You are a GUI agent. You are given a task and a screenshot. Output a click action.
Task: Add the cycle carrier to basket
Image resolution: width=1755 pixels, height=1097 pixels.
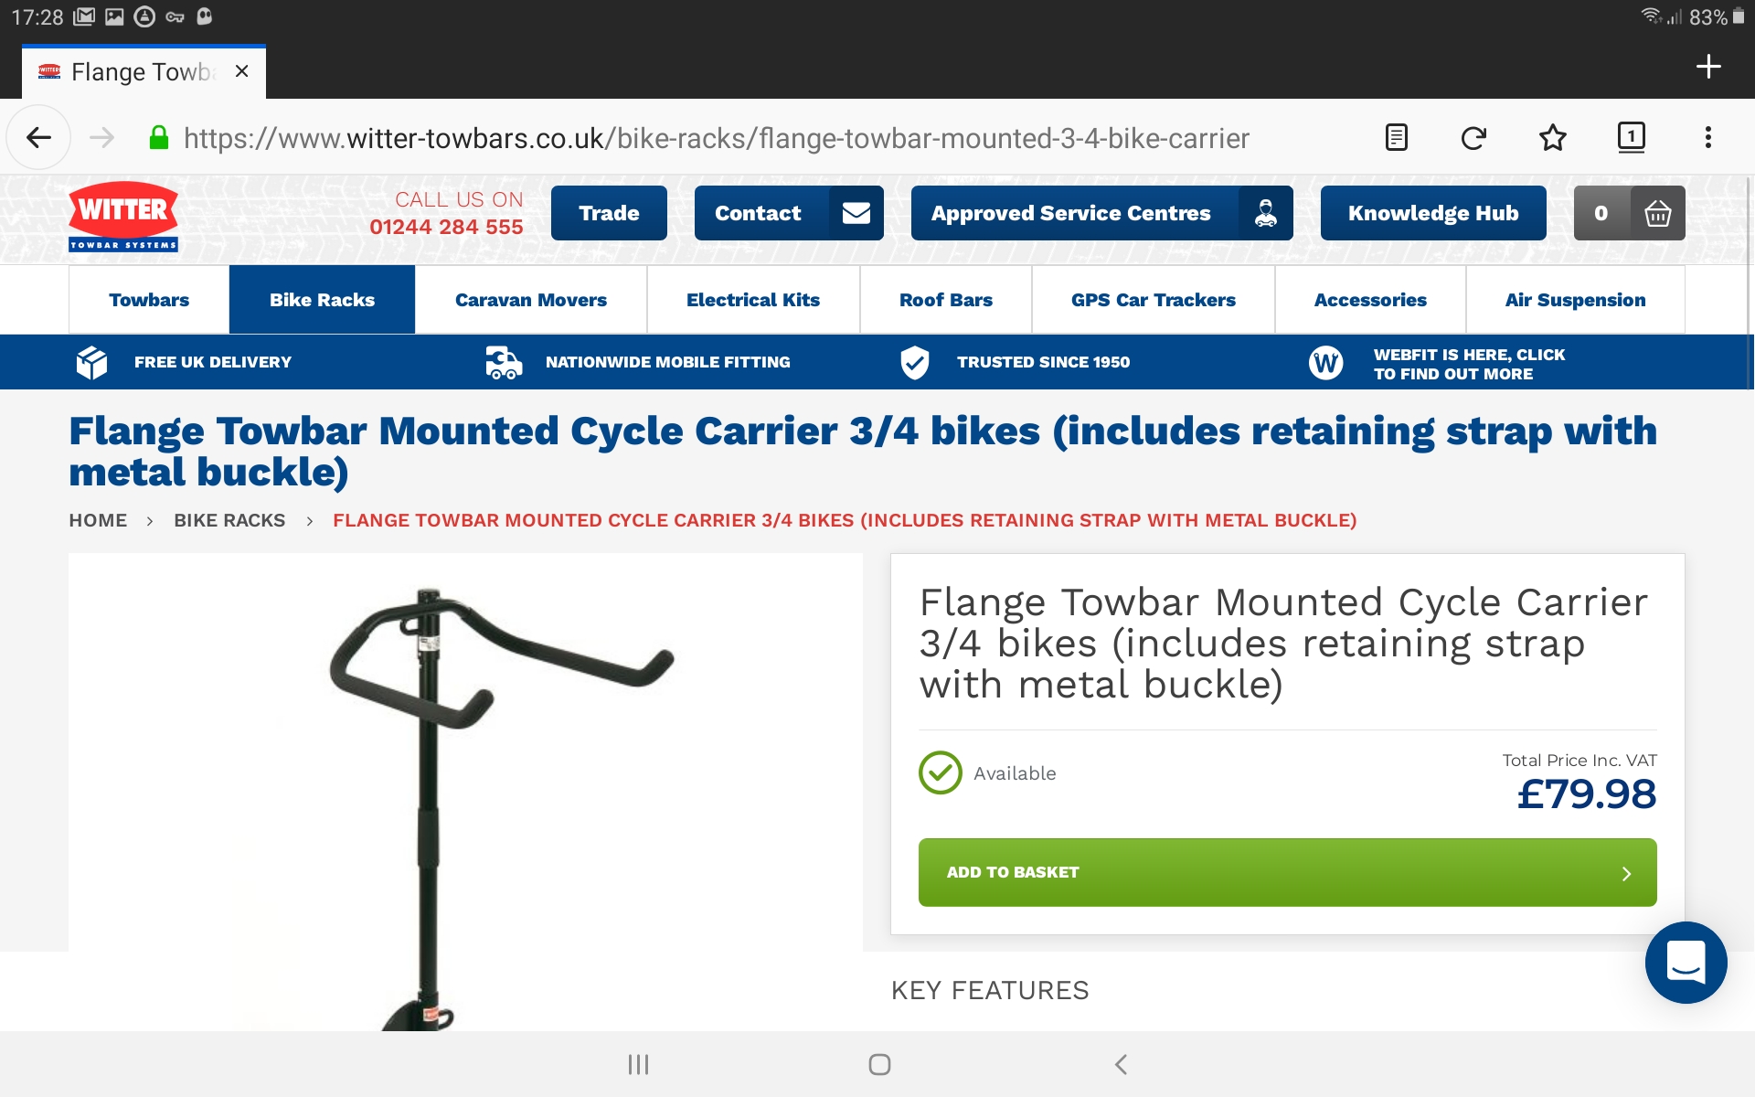pyautogui.click(x=1287, y=872)
